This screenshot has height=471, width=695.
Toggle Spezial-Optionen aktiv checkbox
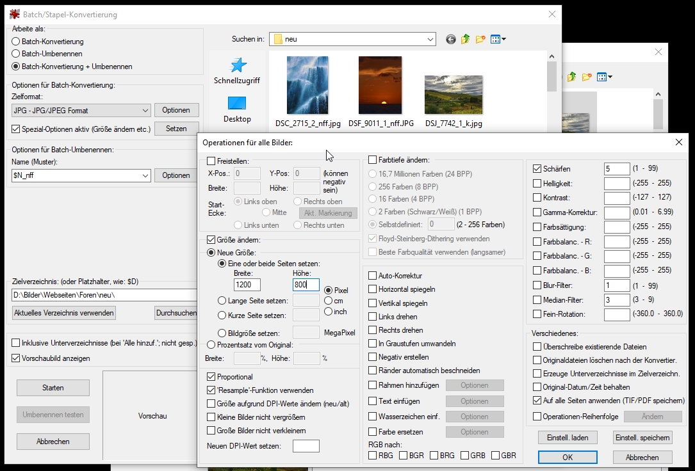click(16, 129)
